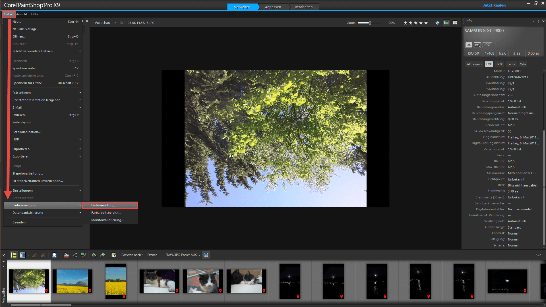Toggle the navigation palette icon in organizer toolbar

[x=14, y=255]
